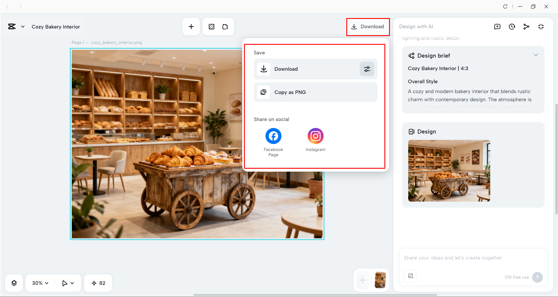Choose Download in the Save menu
558x297 pixels.
[315, 69]
